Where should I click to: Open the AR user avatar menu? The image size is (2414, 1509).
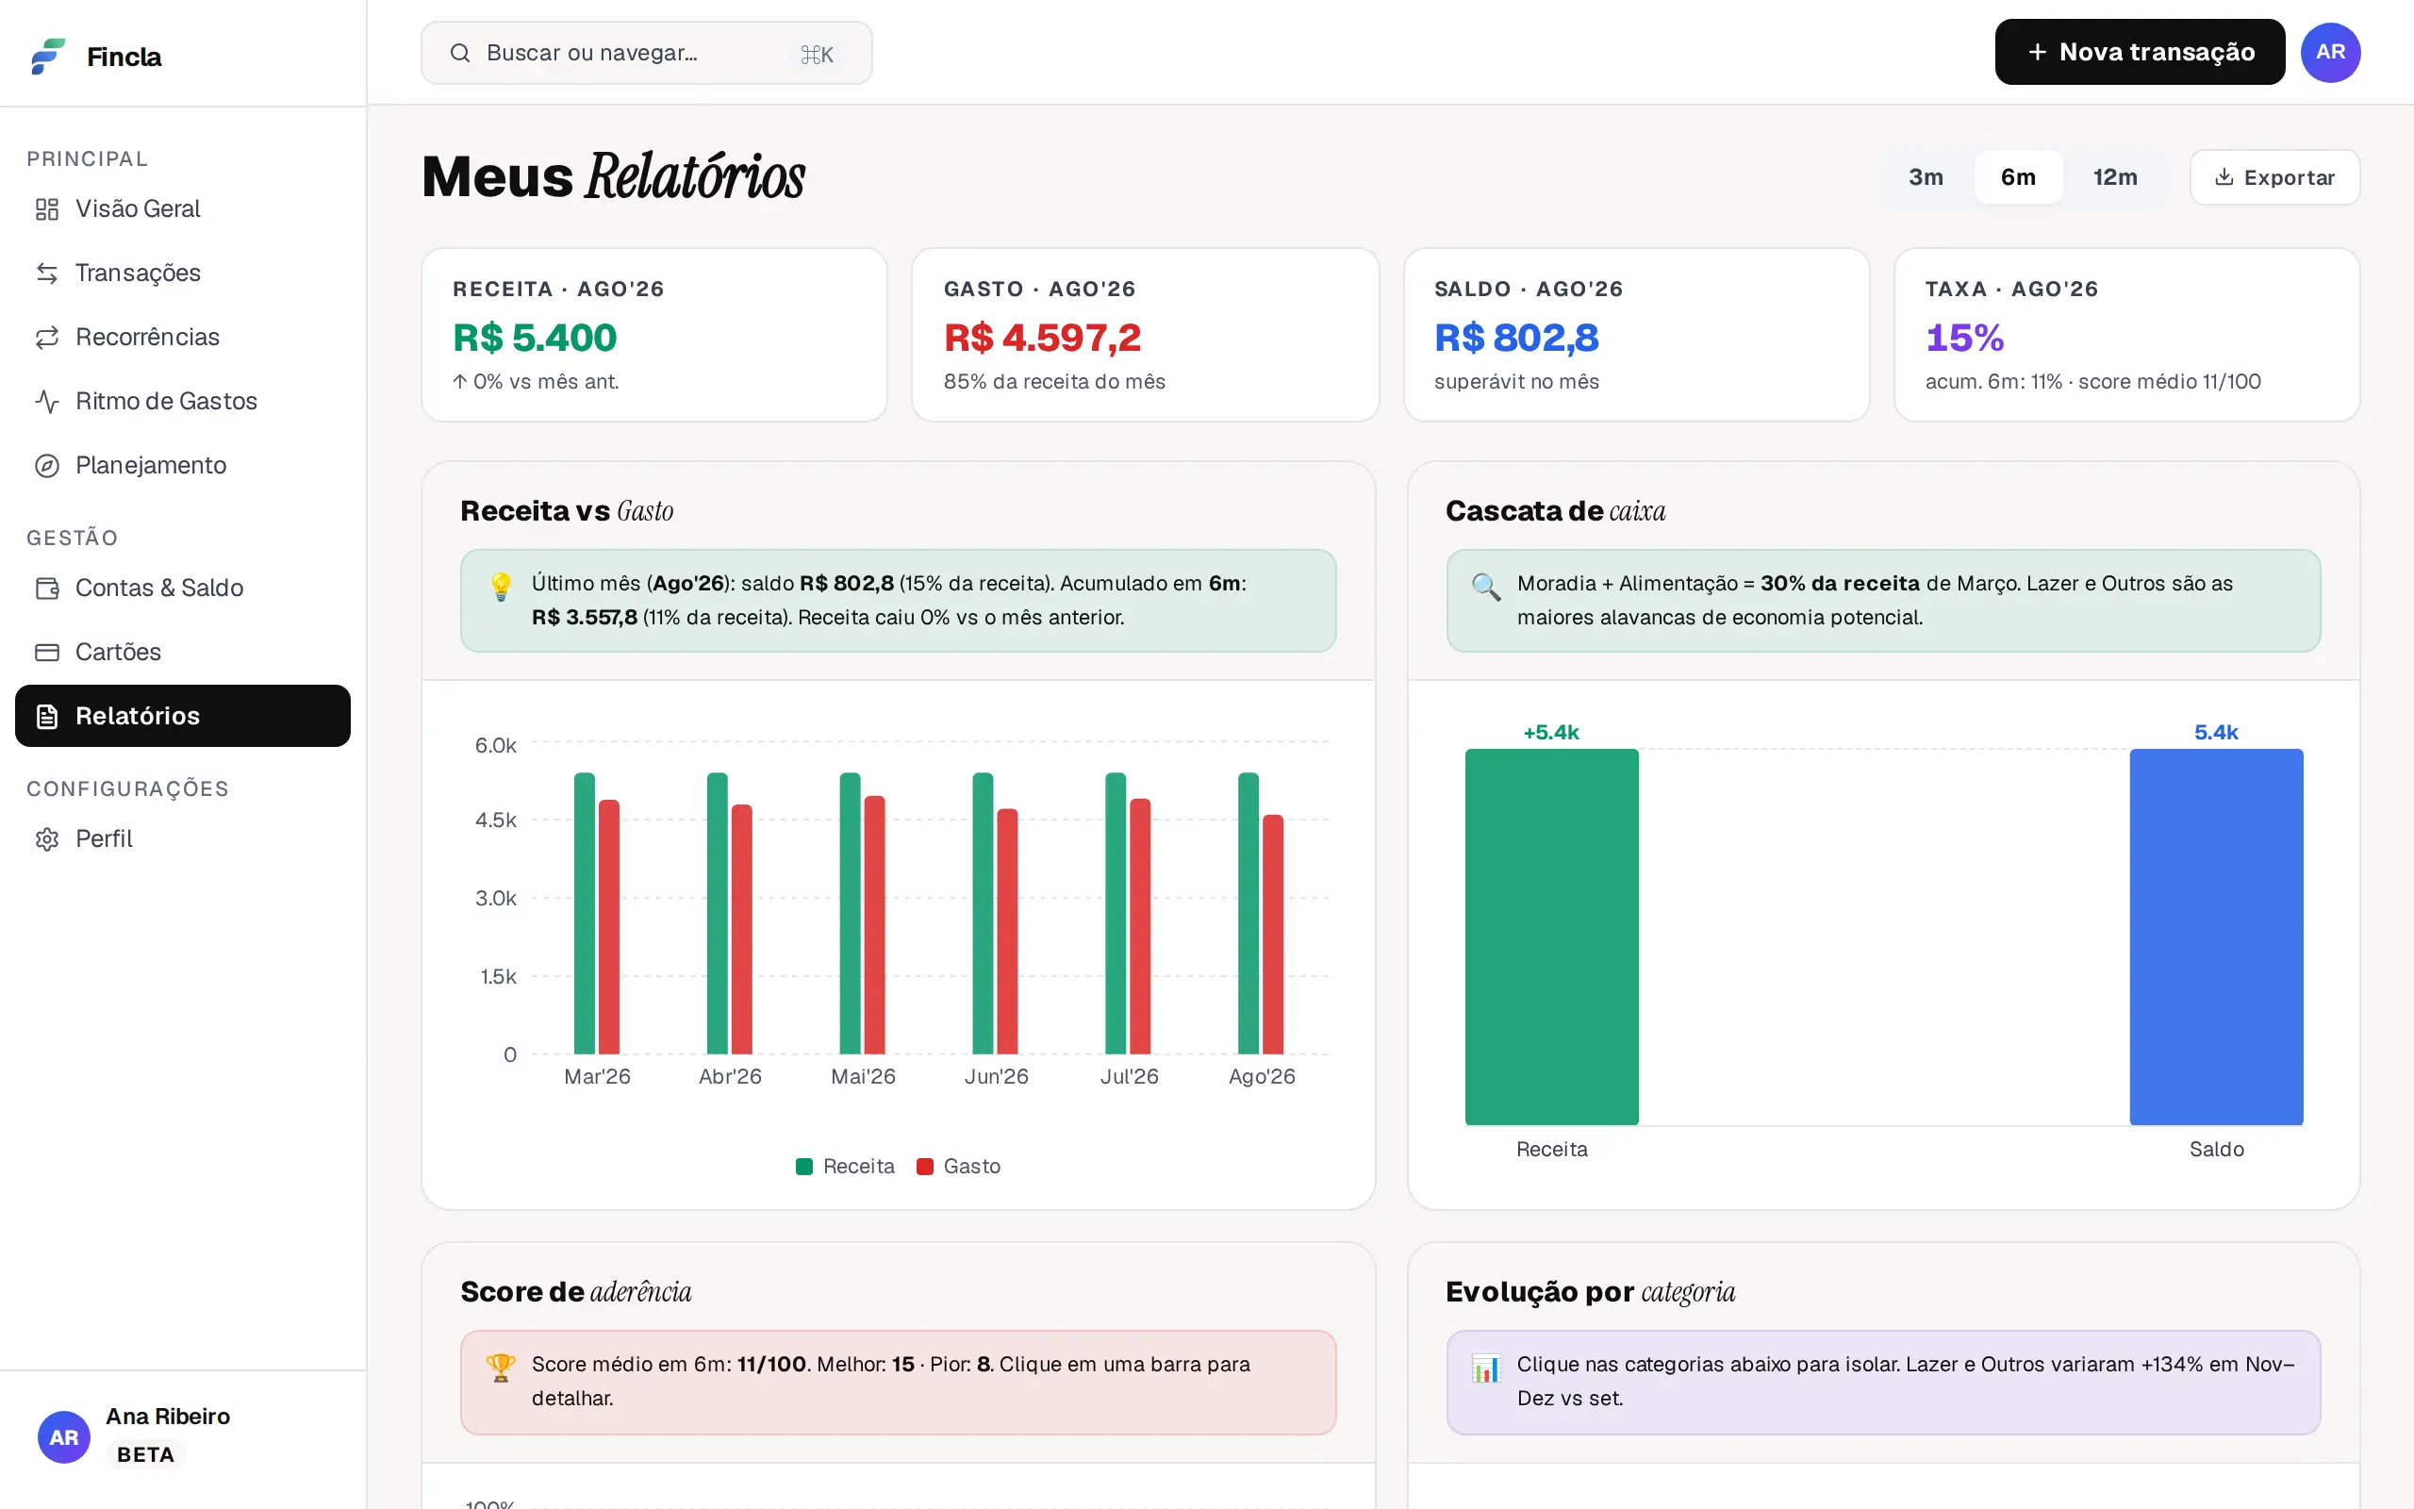(x=2330, y=52)
